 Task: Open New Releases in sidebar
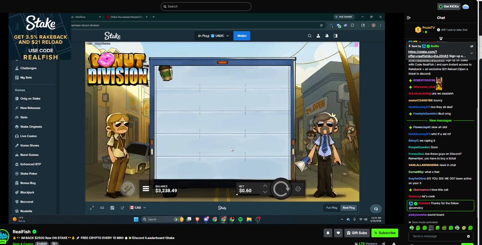30,108
